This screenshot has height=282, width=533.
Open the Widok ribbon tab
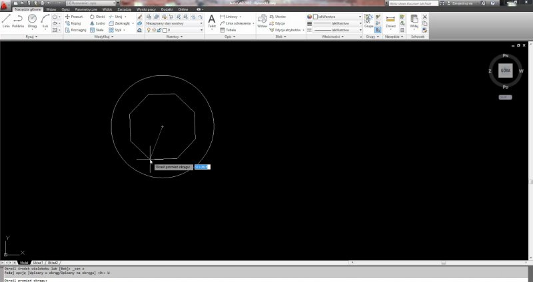(x=107, y=10)
